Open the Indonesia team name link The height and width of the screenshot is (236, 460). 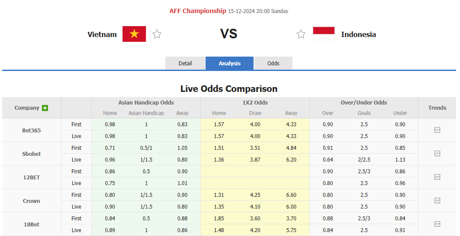358,34
